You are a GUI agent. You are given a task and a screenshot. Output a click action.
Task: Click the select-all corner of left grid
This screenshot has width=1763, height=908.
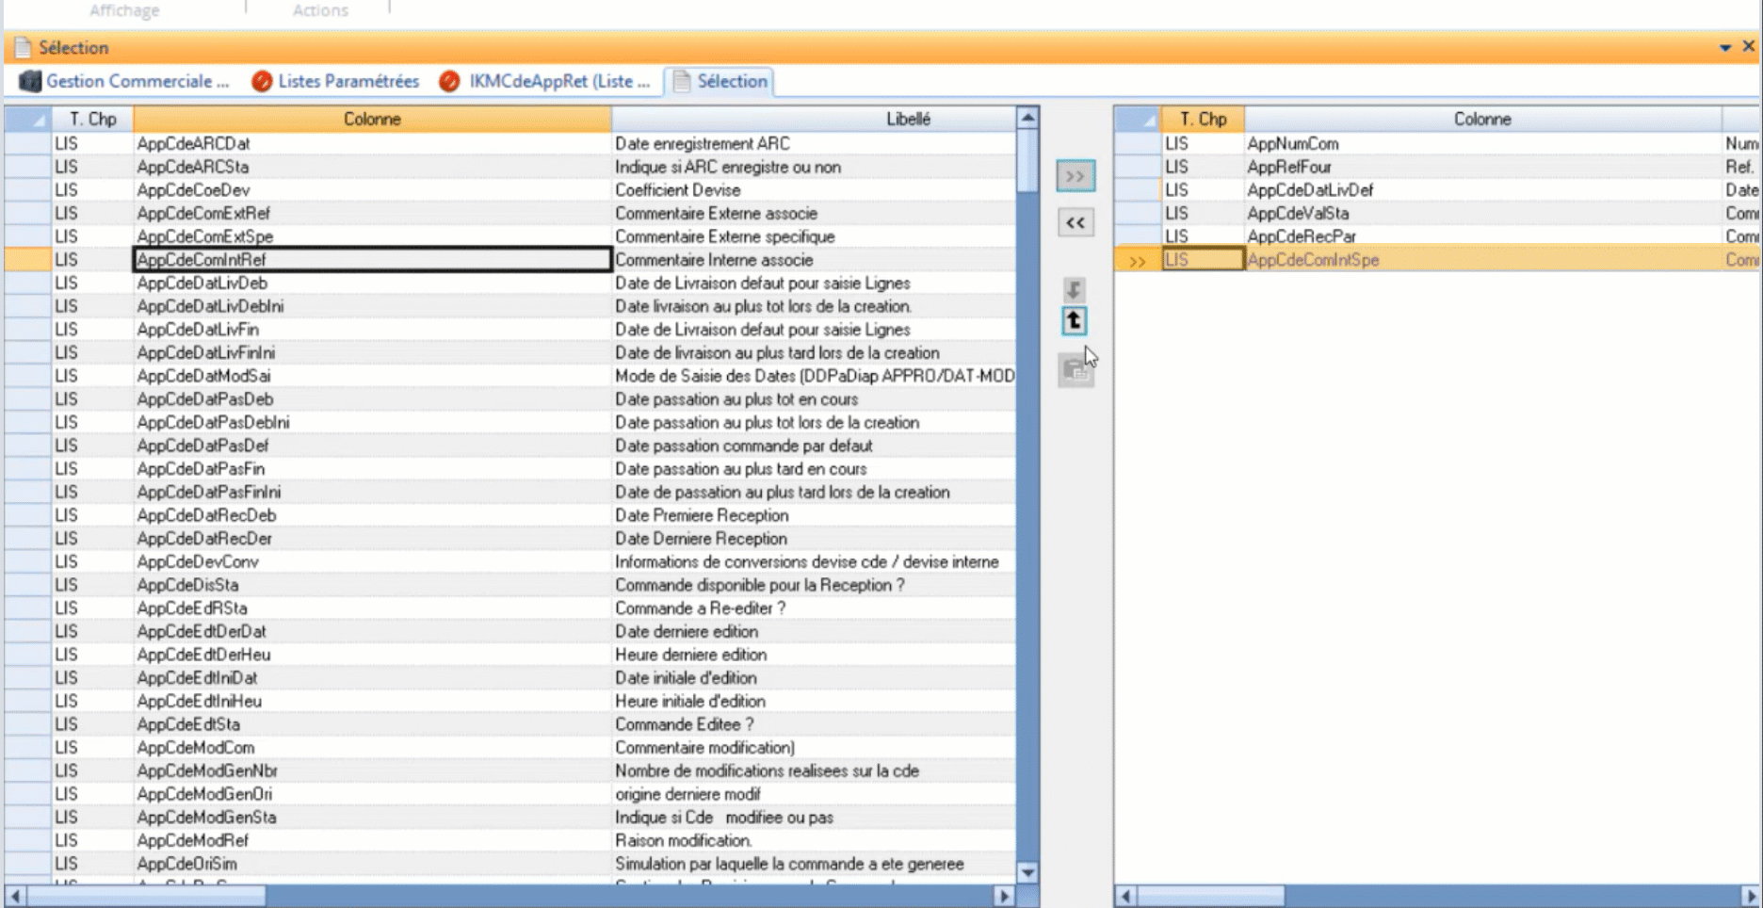pos(27,120)
